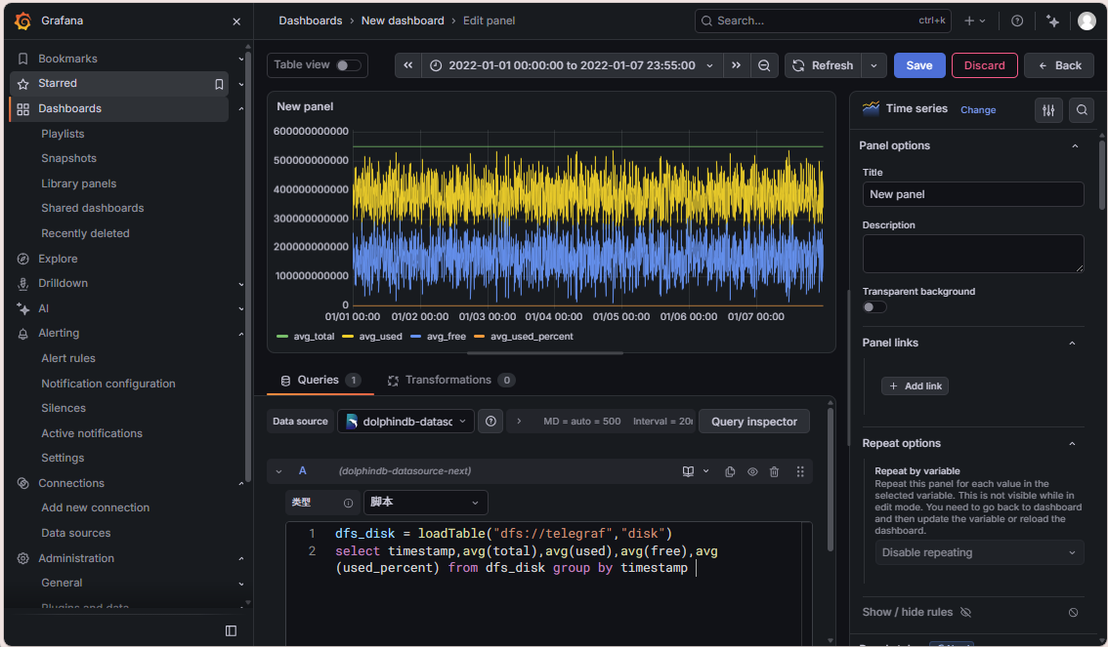Screen dimensions: 1108x647
Task: Click the panel Title input field
Action: click(x=973, y=195)
